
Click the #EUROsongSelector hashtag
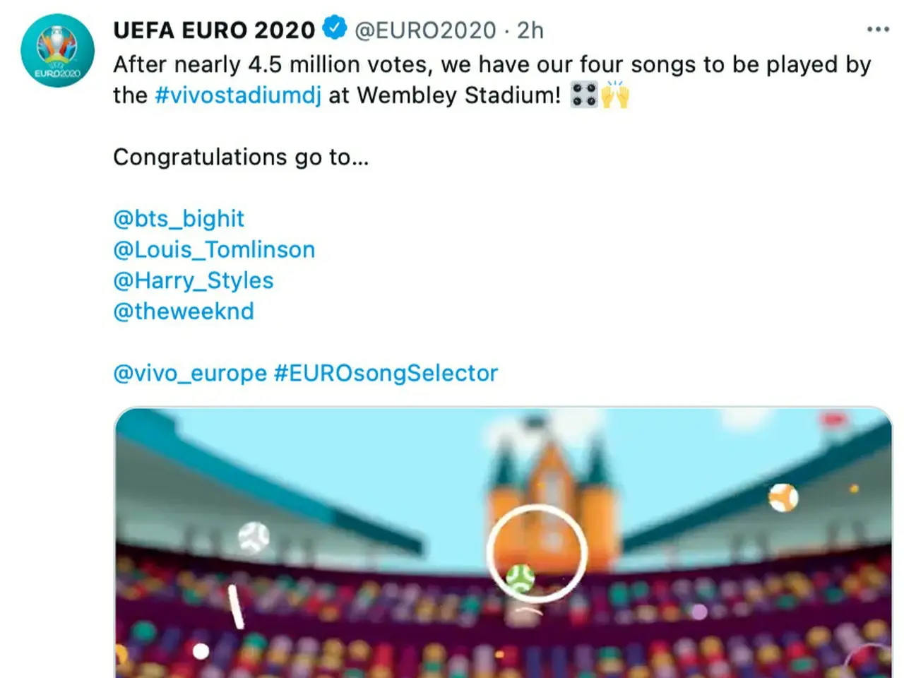[386, 373]
